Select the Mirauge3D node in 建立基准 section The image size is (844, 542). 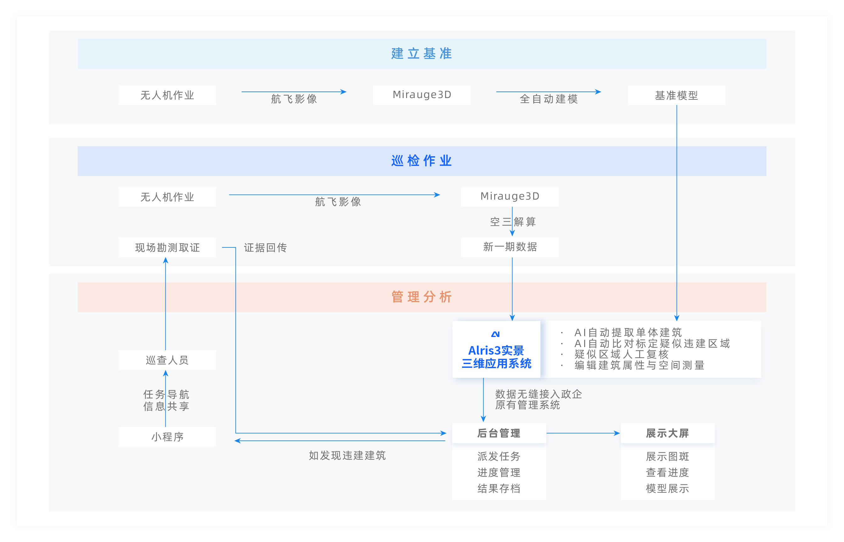(x=421, y=94)
